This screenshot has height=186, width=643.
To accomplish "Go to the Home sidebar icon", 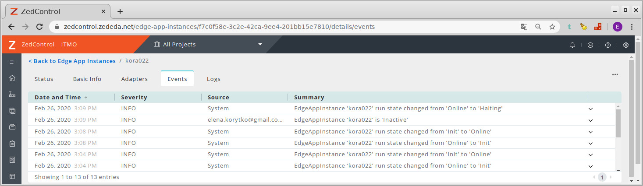I will point(12,78).
